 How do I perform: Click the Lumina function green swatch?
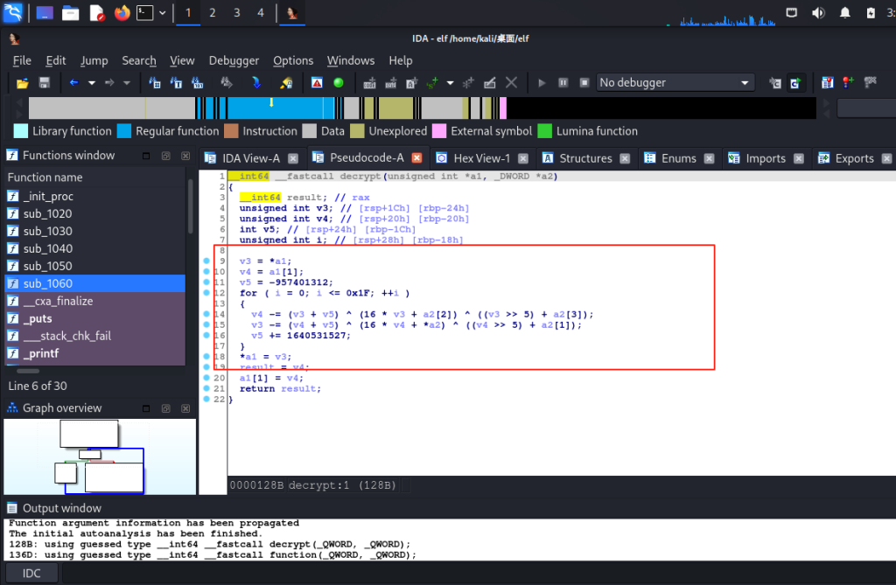[545, 131]
